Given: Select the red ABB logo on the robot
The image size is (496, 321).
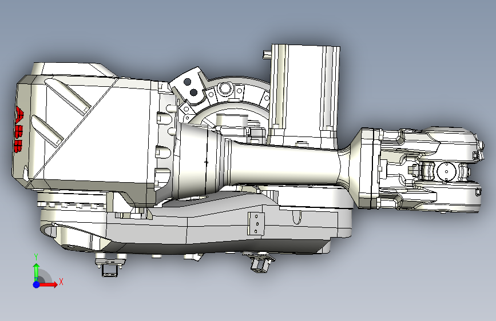Looking at the screenshot, I should [19, 129].
